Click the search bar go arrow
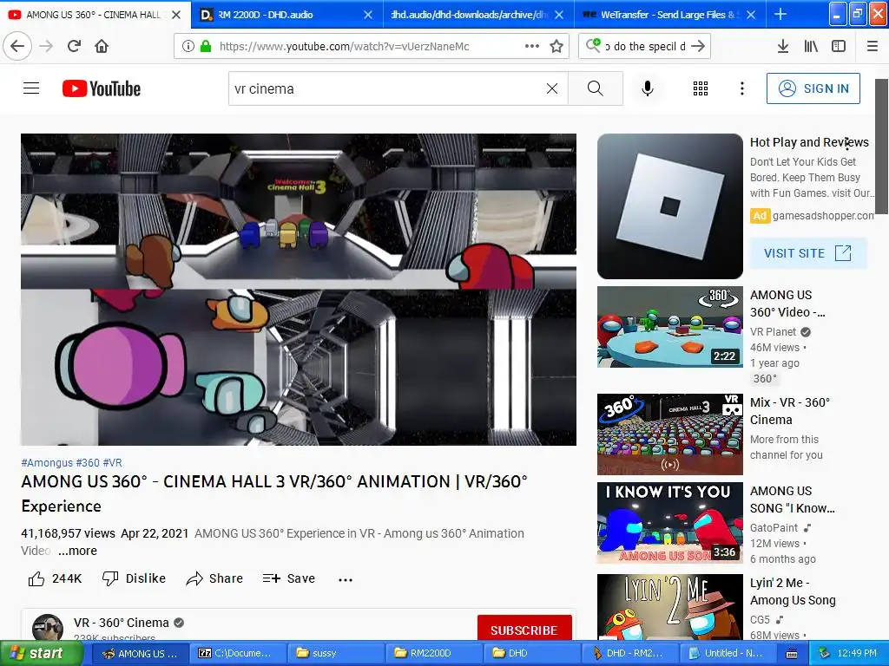Image resolution: width=889 pixels, height=666 pixels. (699, 47)
